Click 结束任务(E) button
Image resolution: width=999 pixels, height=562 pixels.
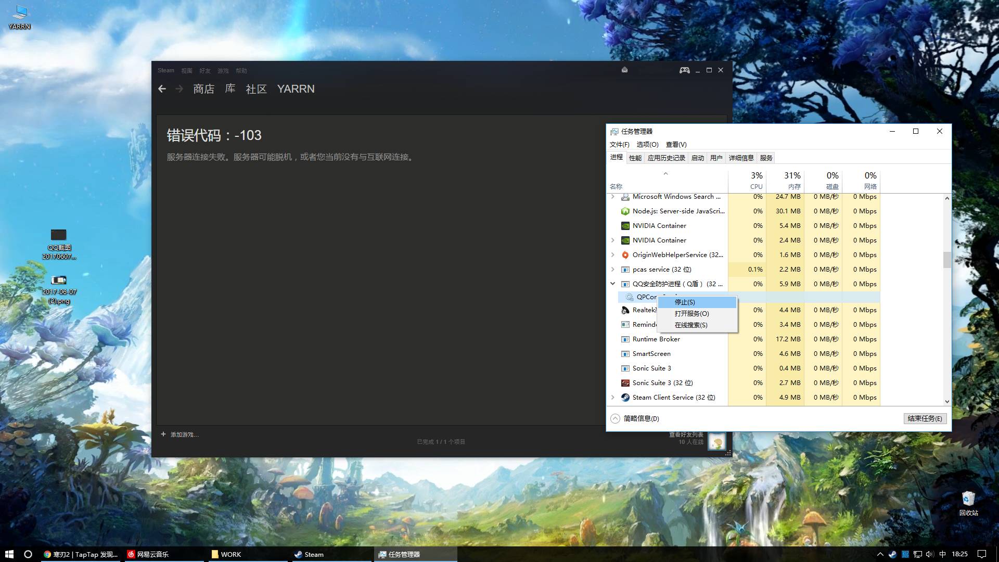925,418
